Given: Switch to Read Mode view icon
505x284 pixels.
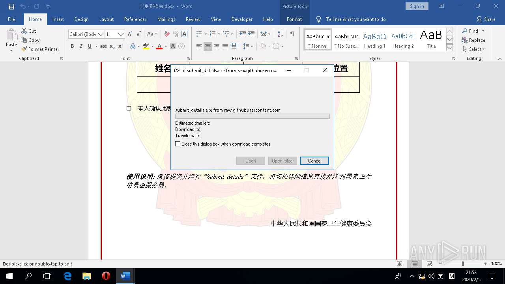Looking at the screenshot, I should pos(400,263).
